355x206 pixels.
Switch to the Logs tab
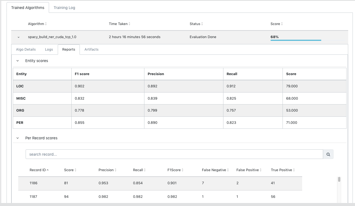pos(49,49)
